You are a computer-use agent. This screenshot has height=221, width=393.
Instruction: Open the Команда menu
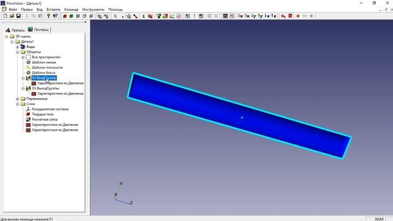pos(71,9)
